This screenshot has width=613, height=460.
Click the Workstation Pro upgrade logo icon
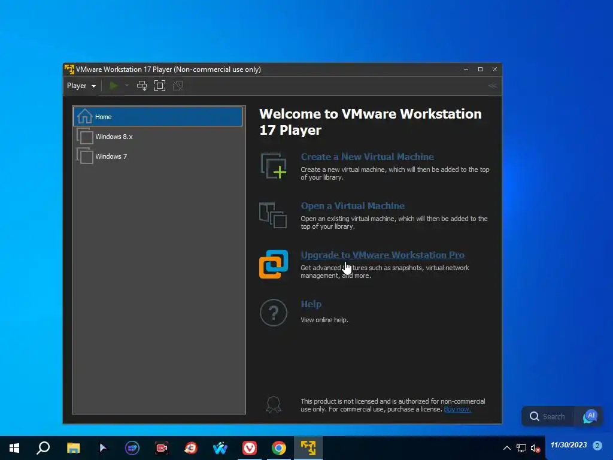coord(273,264)
